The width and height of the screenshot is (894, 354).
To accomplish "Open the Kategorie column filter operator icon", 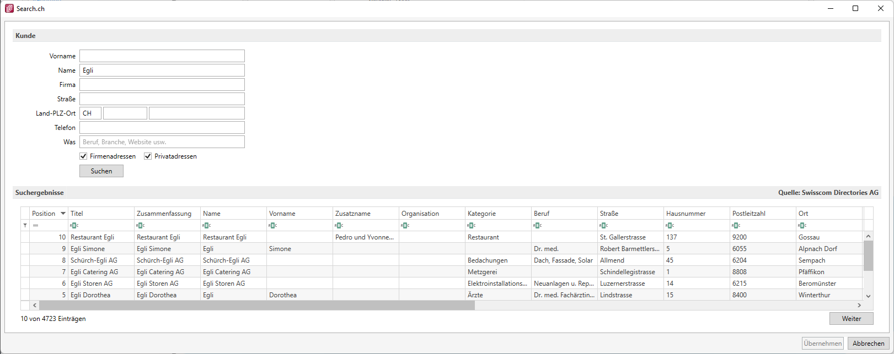I will [x=472, y=226].
